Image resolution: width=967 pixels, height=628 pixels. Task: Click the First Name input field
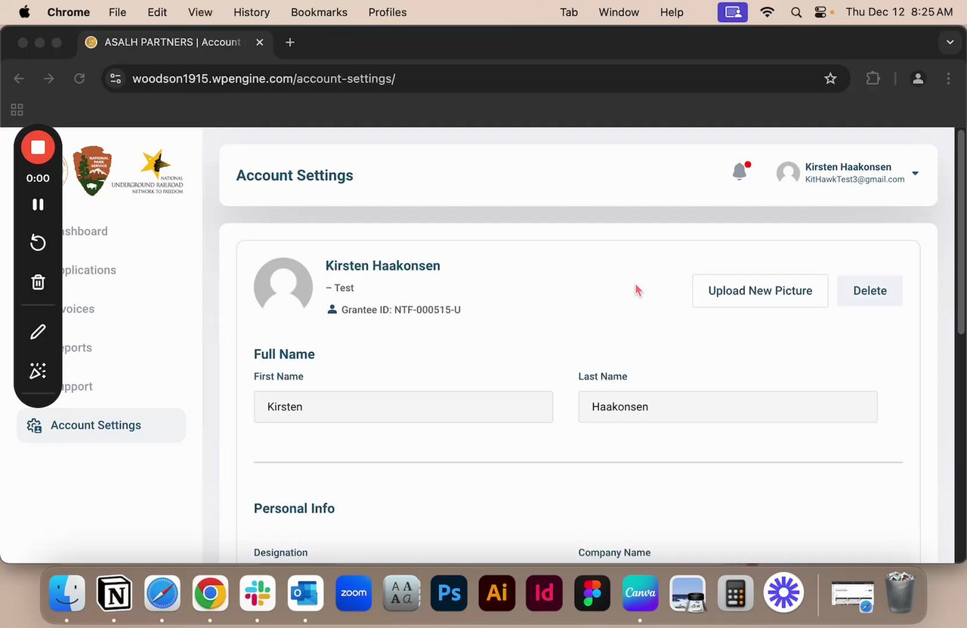coord(403,407)
